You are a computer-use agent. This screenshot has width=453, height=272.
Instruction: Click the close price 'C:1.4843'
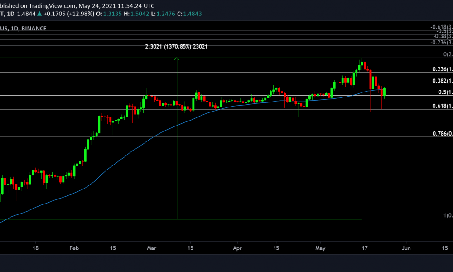[189, 14]
